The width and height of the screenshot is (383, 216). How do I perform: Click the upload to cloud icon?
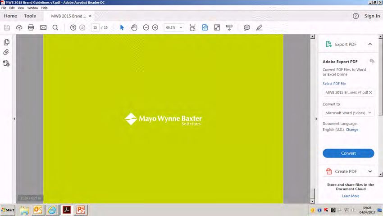19,27
